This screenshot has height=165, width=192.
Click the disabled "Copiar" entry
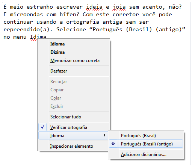click(x=74, y=90)
